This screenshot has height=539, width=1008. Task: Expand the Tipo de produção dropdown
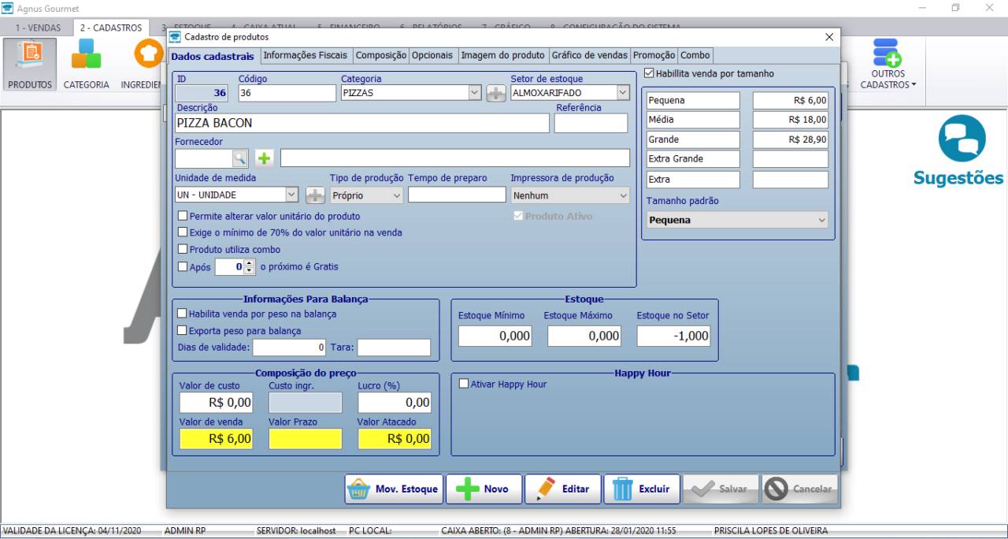click(x=396, y=195)
